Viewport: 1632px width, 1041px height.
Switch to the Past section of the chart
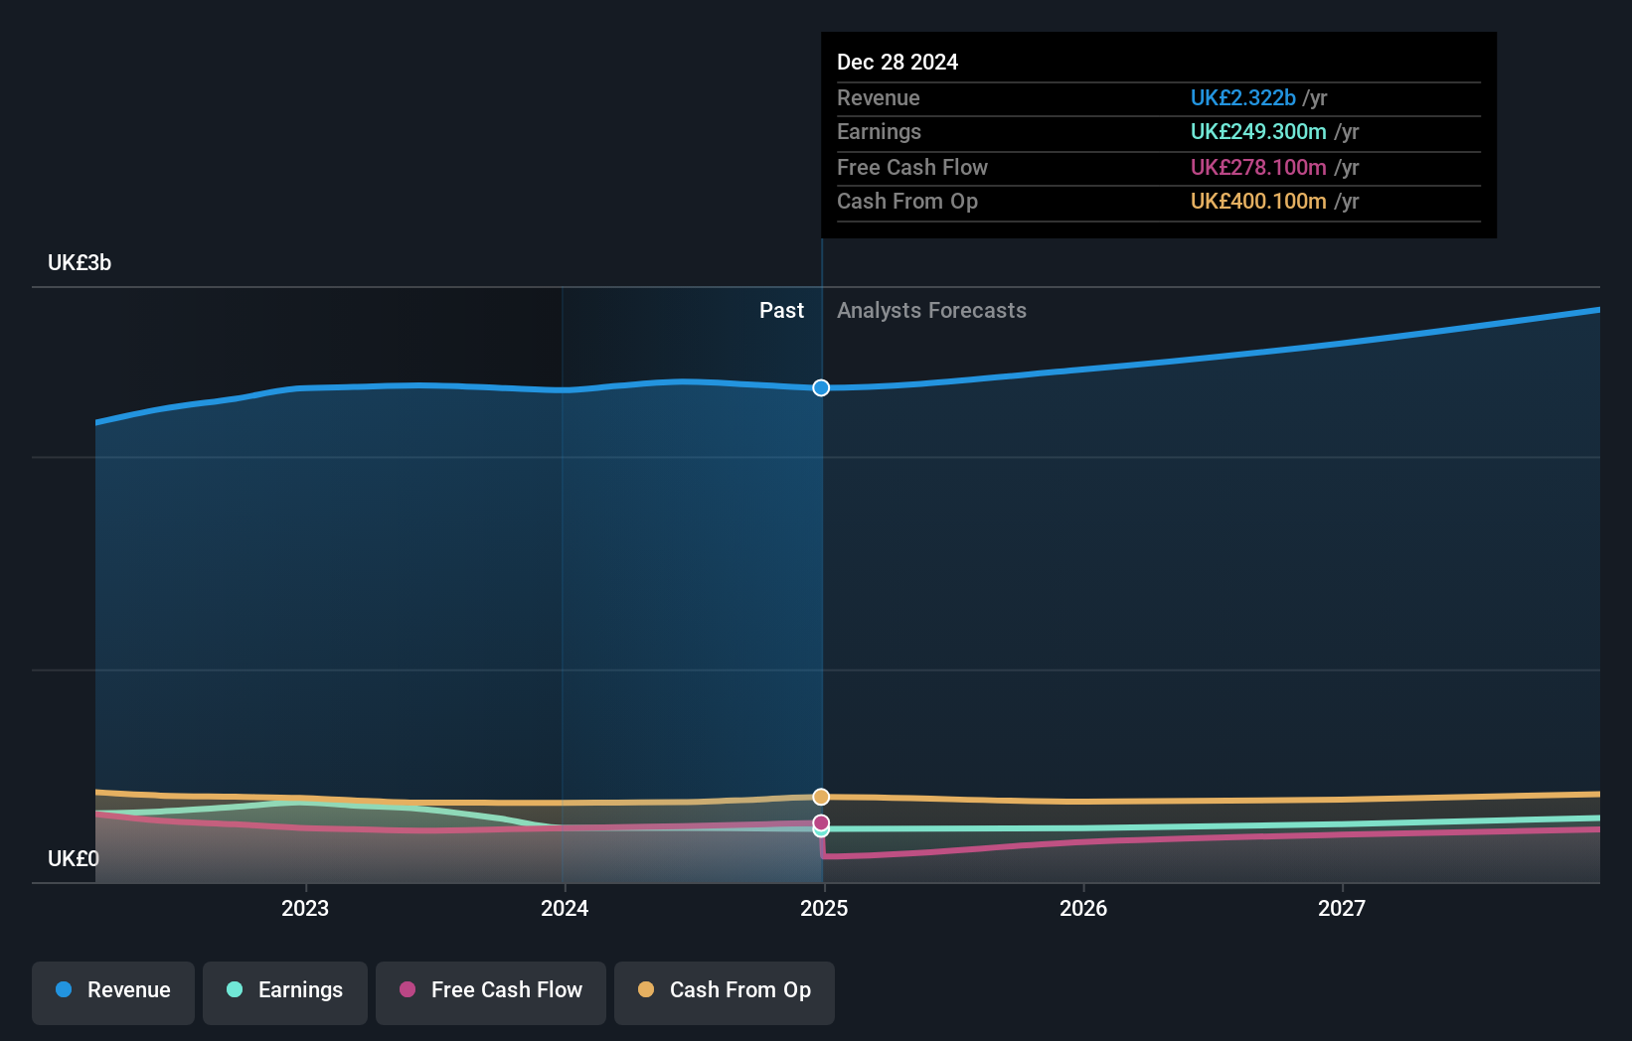[x=781, y=310]
